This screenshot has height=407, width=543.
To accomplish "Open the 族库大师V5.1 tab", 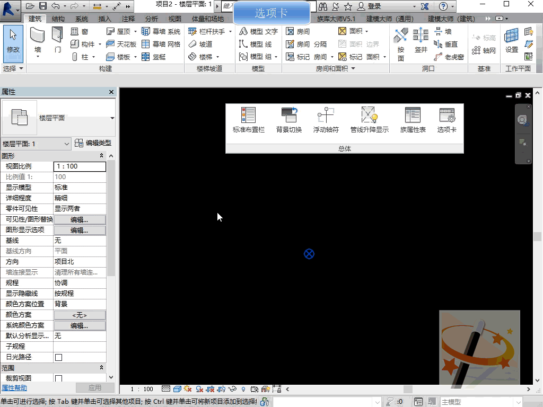I will 336,19.
